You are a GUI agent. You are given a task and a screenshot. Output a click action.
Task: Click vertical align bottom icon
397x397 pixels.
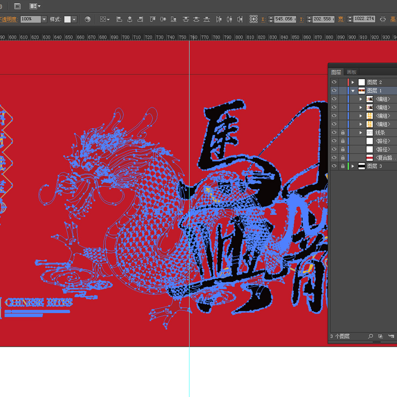coord(173,19)
